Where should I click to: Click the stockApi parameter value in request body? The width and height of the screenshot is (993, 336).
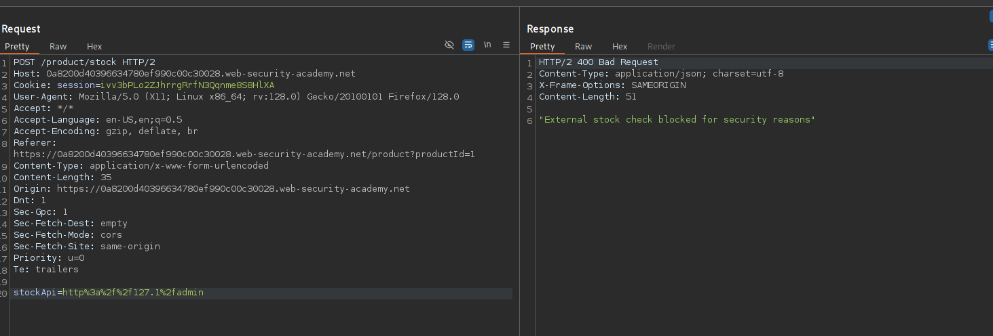(x=133, y=293)
